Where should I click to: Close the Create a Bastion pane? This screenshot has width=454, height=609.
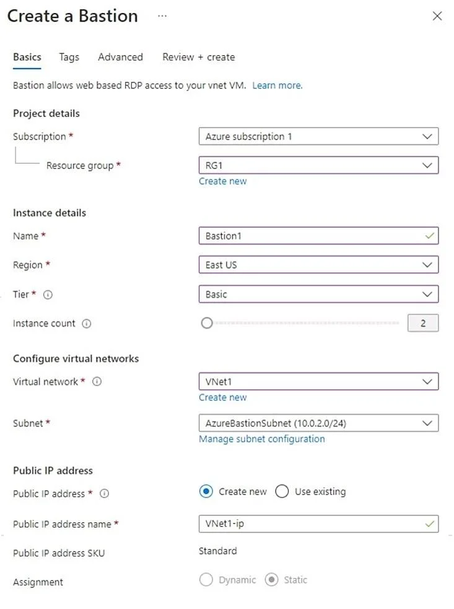tap(437, 16)
